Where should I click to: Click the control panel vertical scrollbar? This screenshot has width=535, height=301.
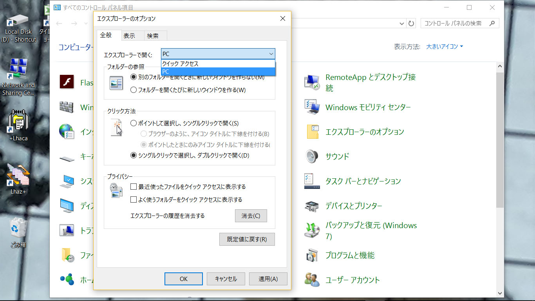pyautogui.click(x=500, y=139)
